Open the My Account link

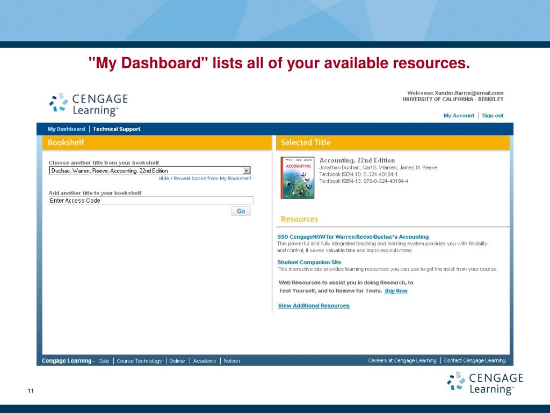click(x=459, y=116)
